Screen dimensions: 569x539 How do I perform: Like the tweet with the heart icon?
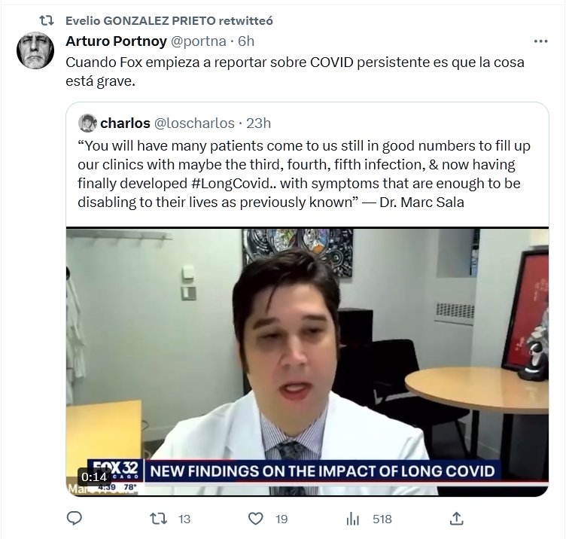255,519
